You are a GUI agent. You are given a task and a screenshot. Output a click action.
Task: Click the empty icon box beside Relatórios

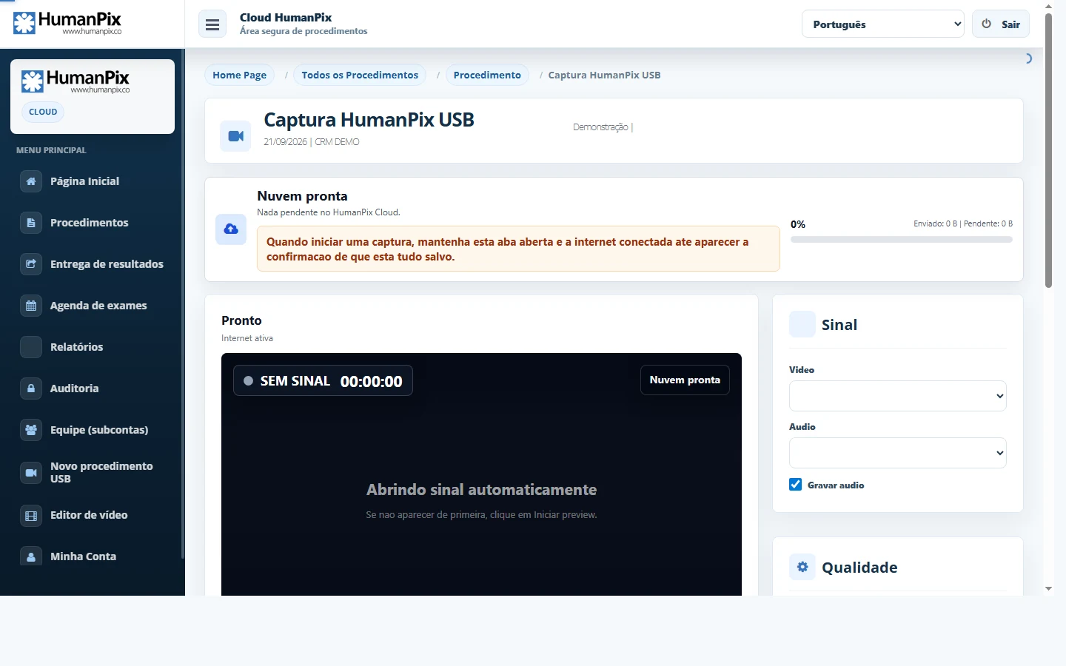[31, 347]
